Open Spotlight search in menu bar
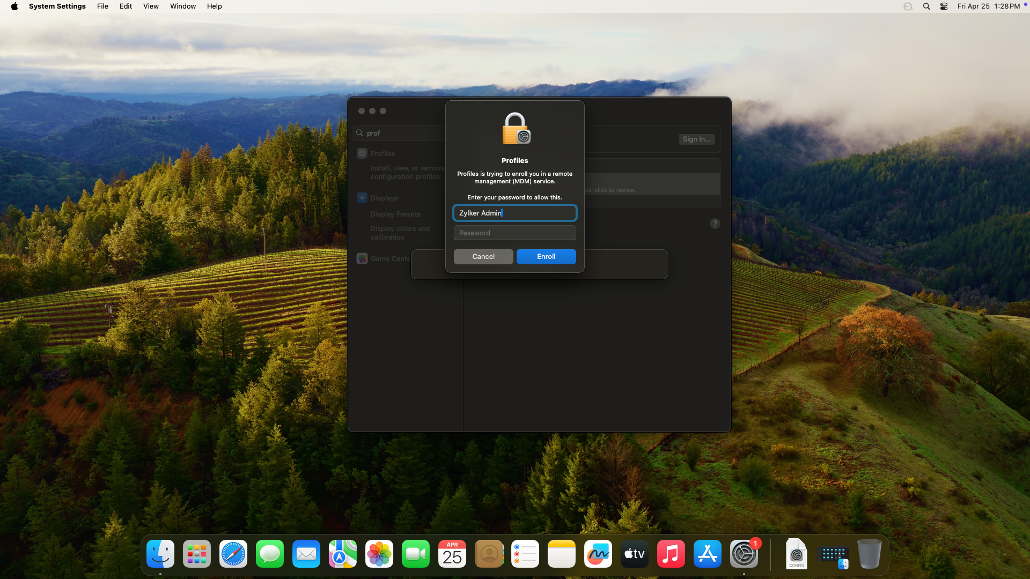 coord(926,6)
